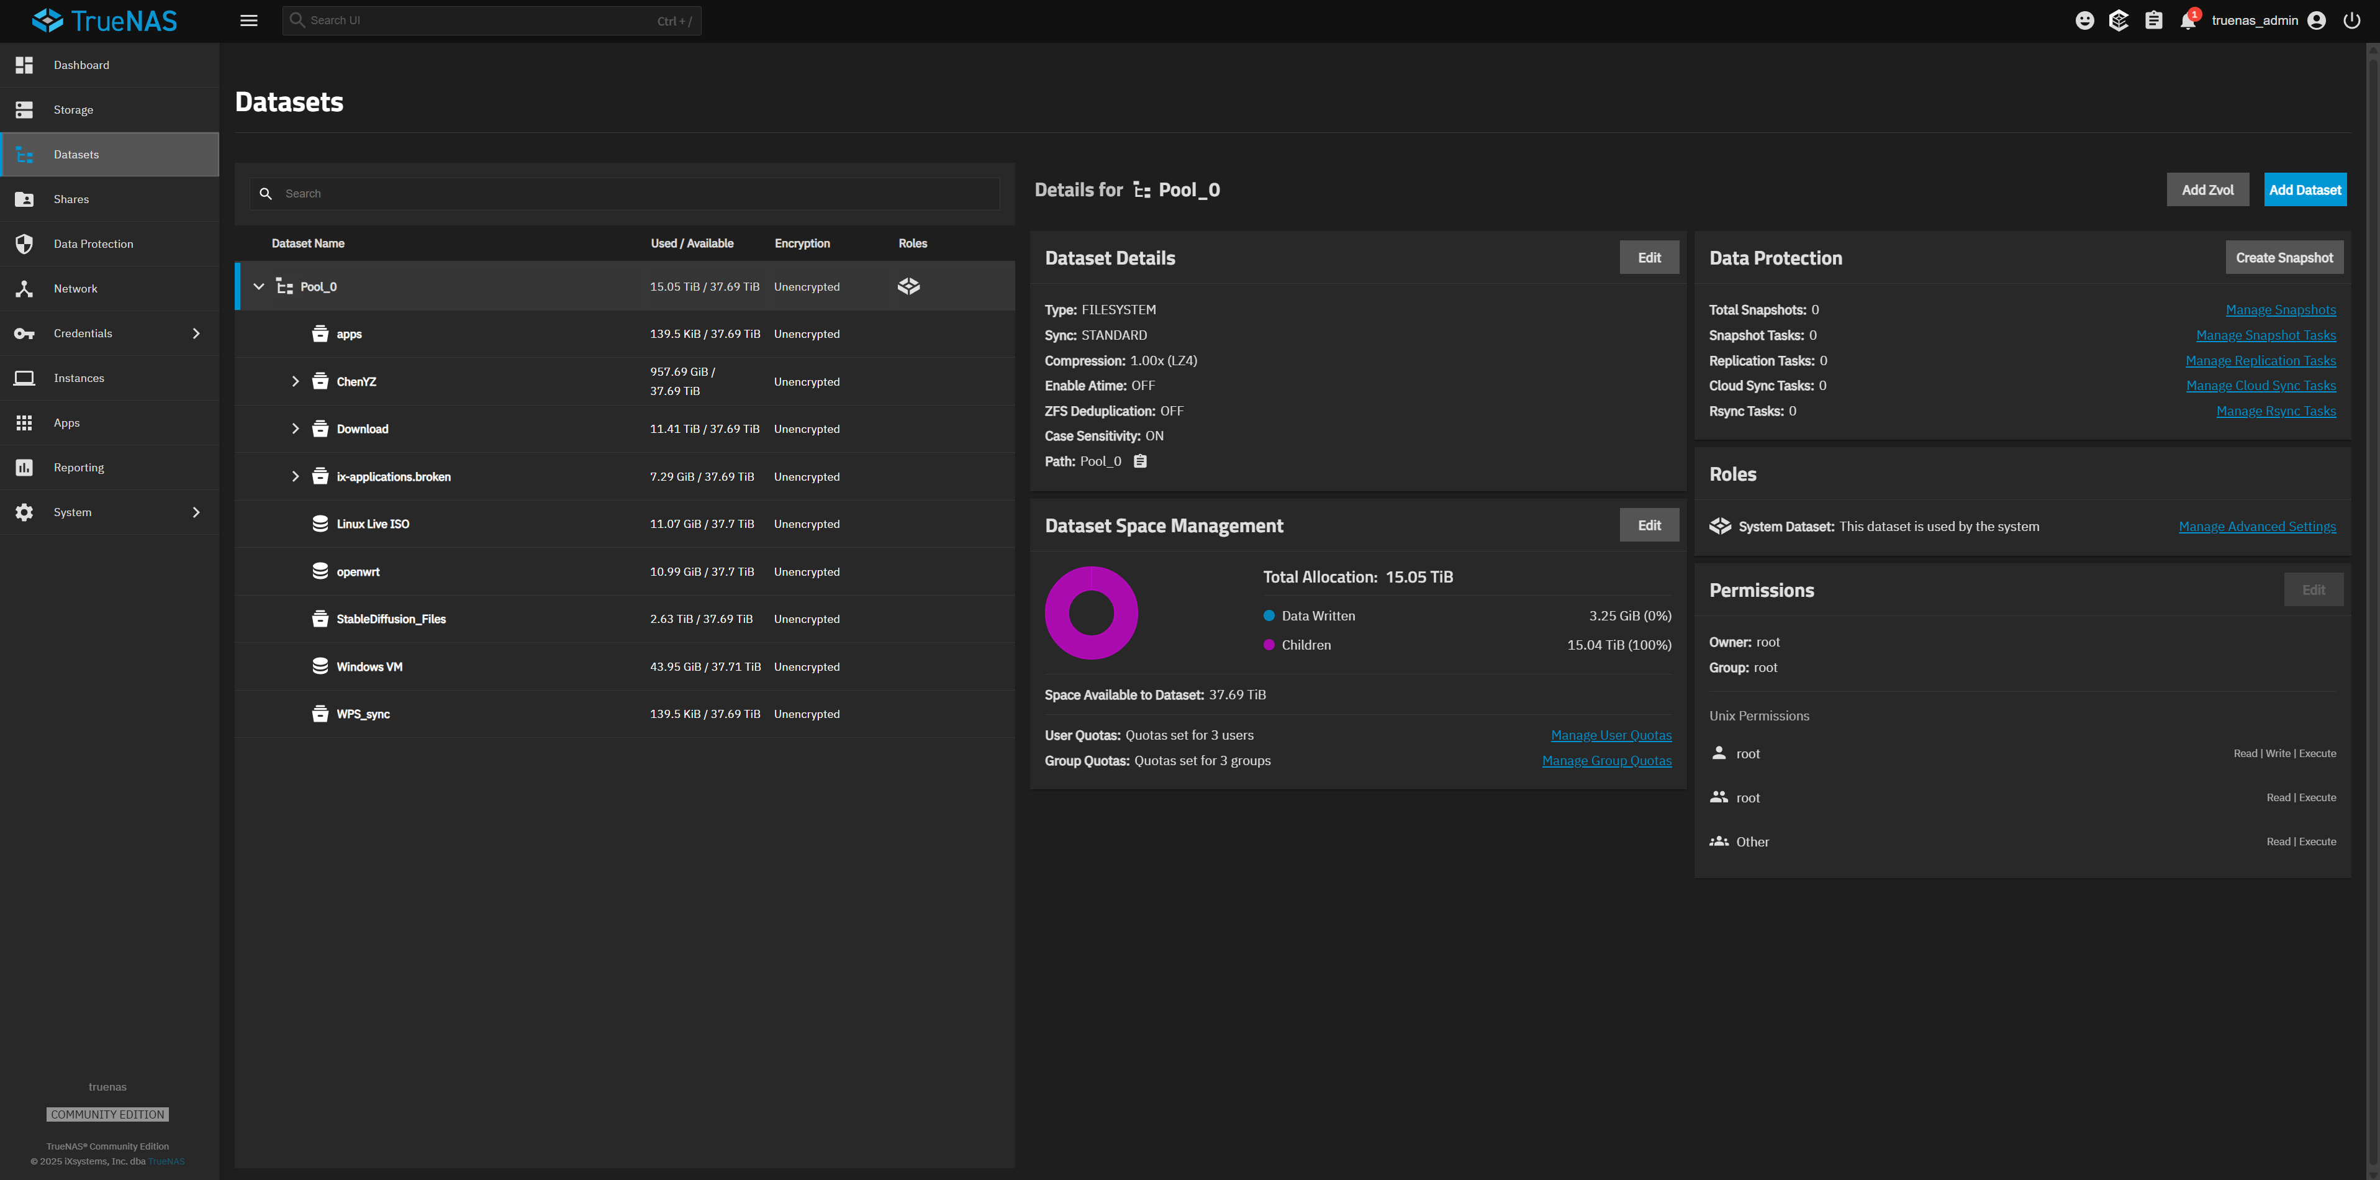
Task: Click the Add Dataset button
Action: [2304, 189]
